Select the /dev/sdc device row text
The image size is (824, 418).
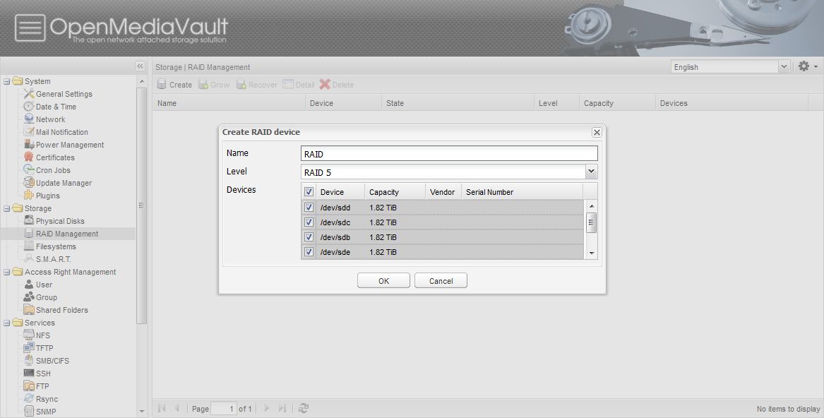(x=335, y=222)
